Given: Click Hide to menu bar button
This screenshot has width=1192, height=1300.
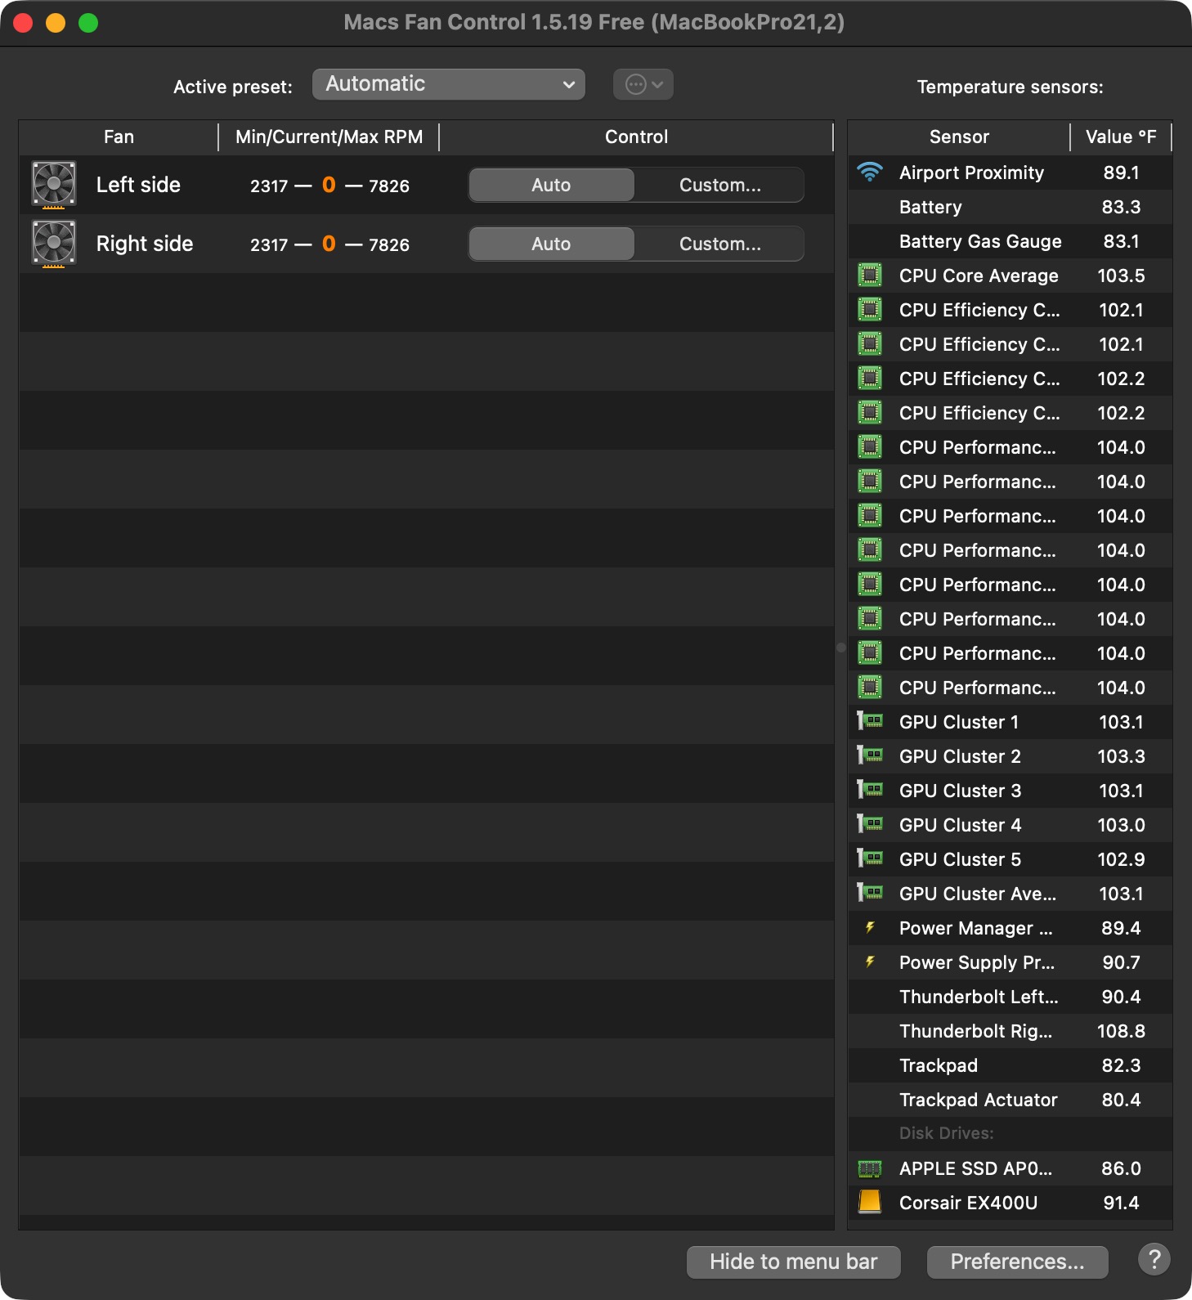Looking at the screenshot, I should (x=794, y=1262).
